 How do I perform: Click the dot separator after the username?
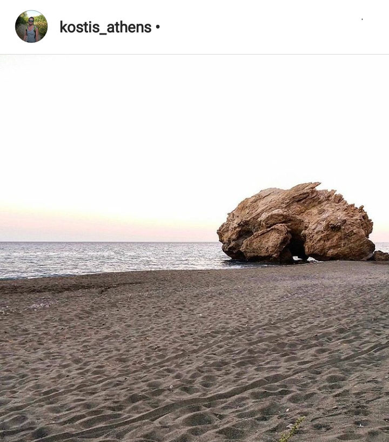pos(158,27)
